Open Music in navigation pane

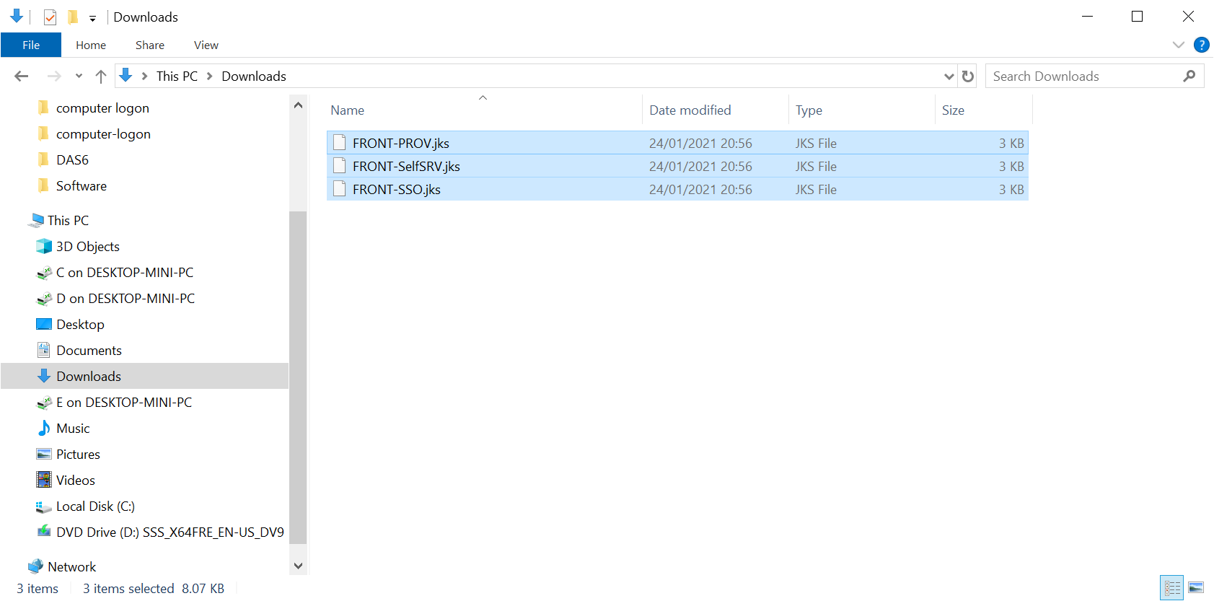[x=73, y=428]
